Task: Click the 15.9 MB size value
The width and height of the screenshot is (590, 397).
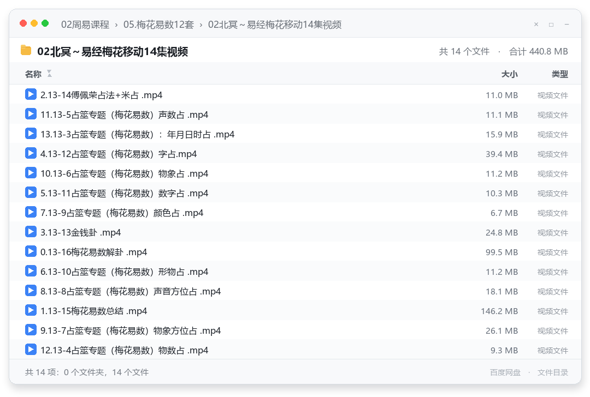Action: pos(501,135)
